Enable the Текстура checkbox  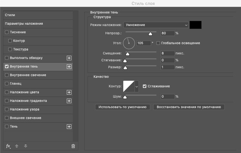point(10,49)
